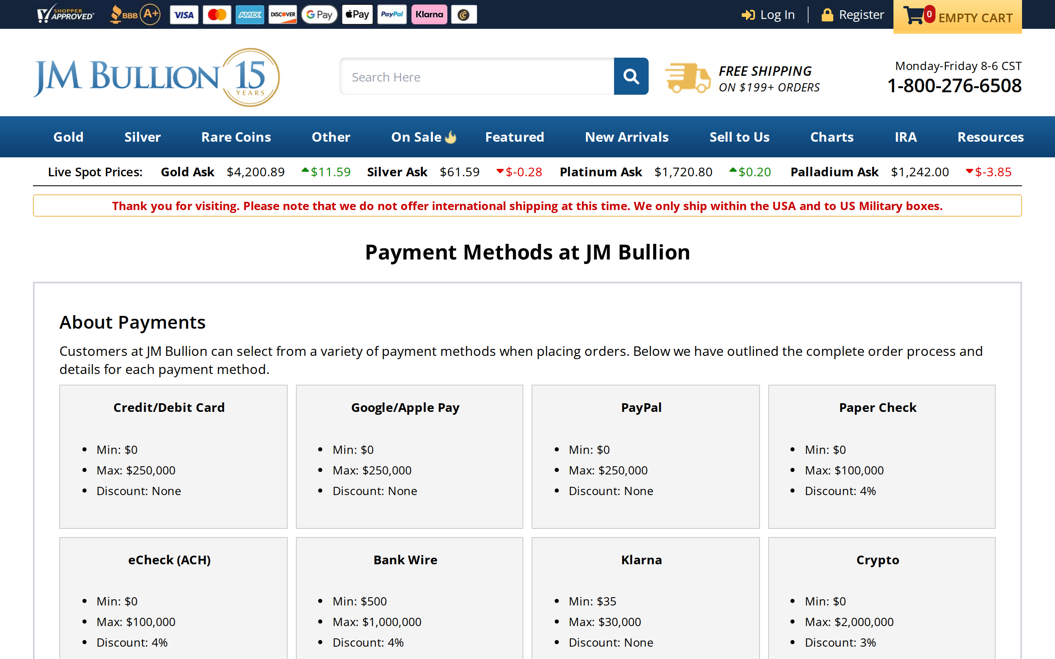
Task: Open the Gold menu
Action: tap(68, 137)
